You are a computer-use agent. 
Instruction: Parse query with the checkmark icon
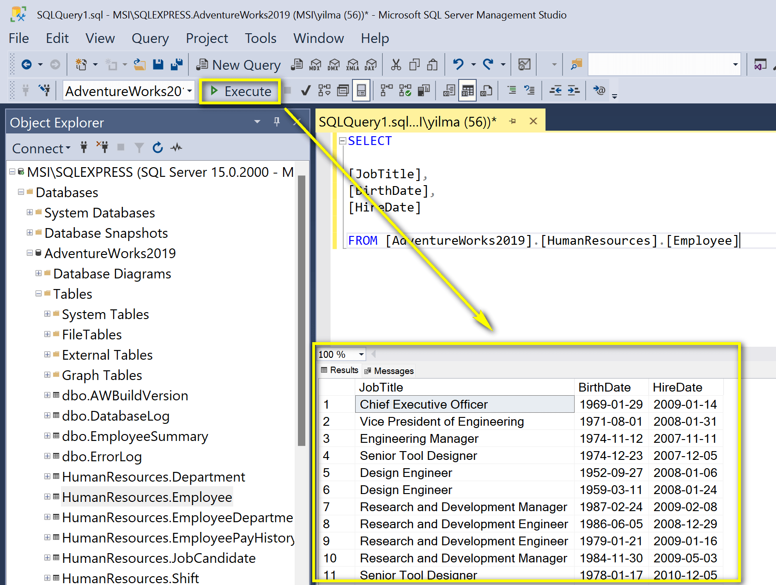point(305,90)
